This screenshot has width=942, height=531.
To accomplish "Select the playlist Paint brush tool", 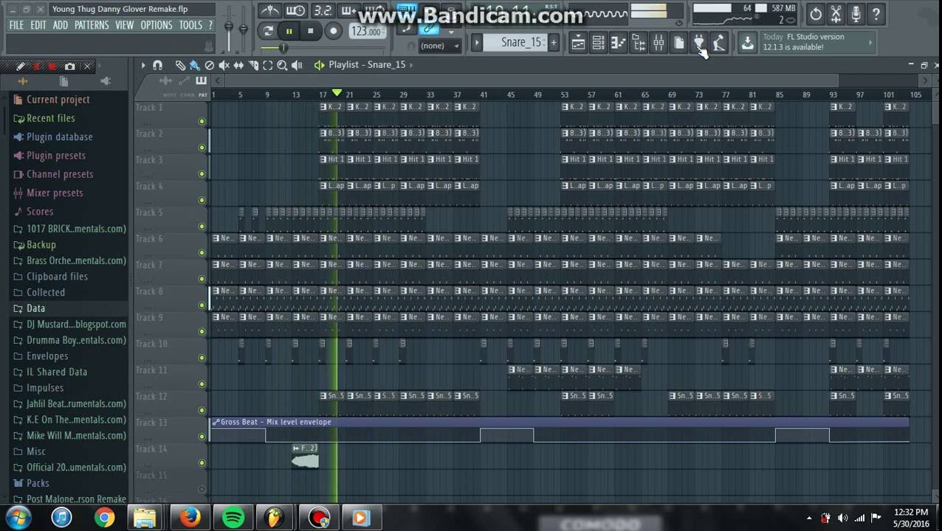I will point(195,65).
